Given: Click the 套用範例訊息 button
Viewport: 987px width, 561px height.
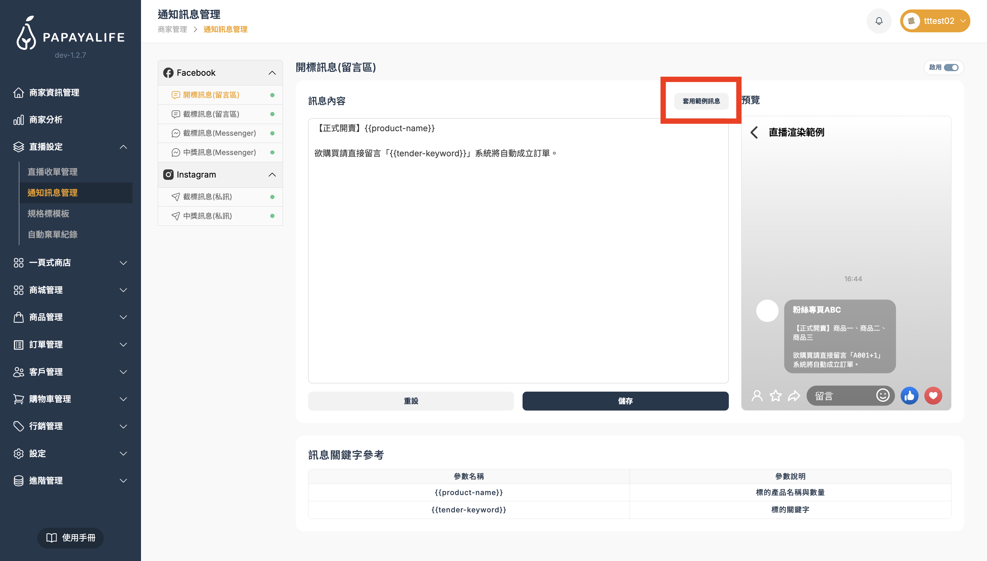Looking at the screenshot, I should pos(701,101).
